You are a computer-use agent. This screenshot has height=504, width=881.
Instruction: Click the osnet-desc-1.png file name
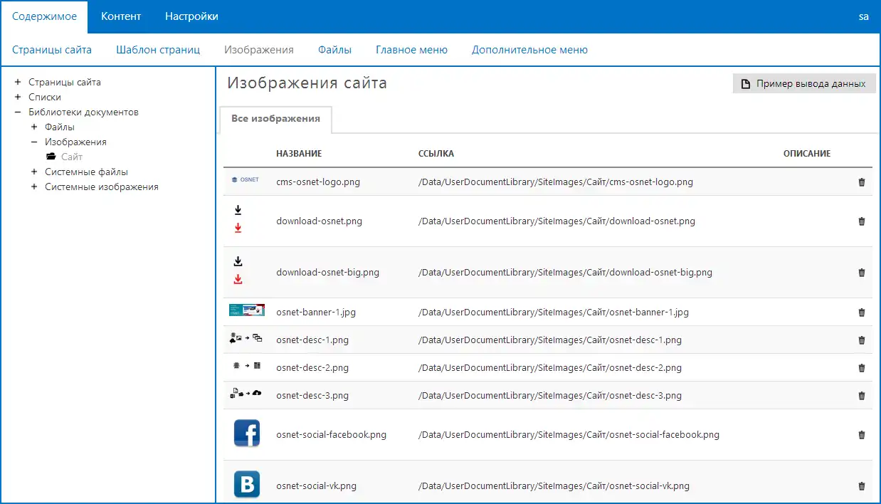click(312, 340)
